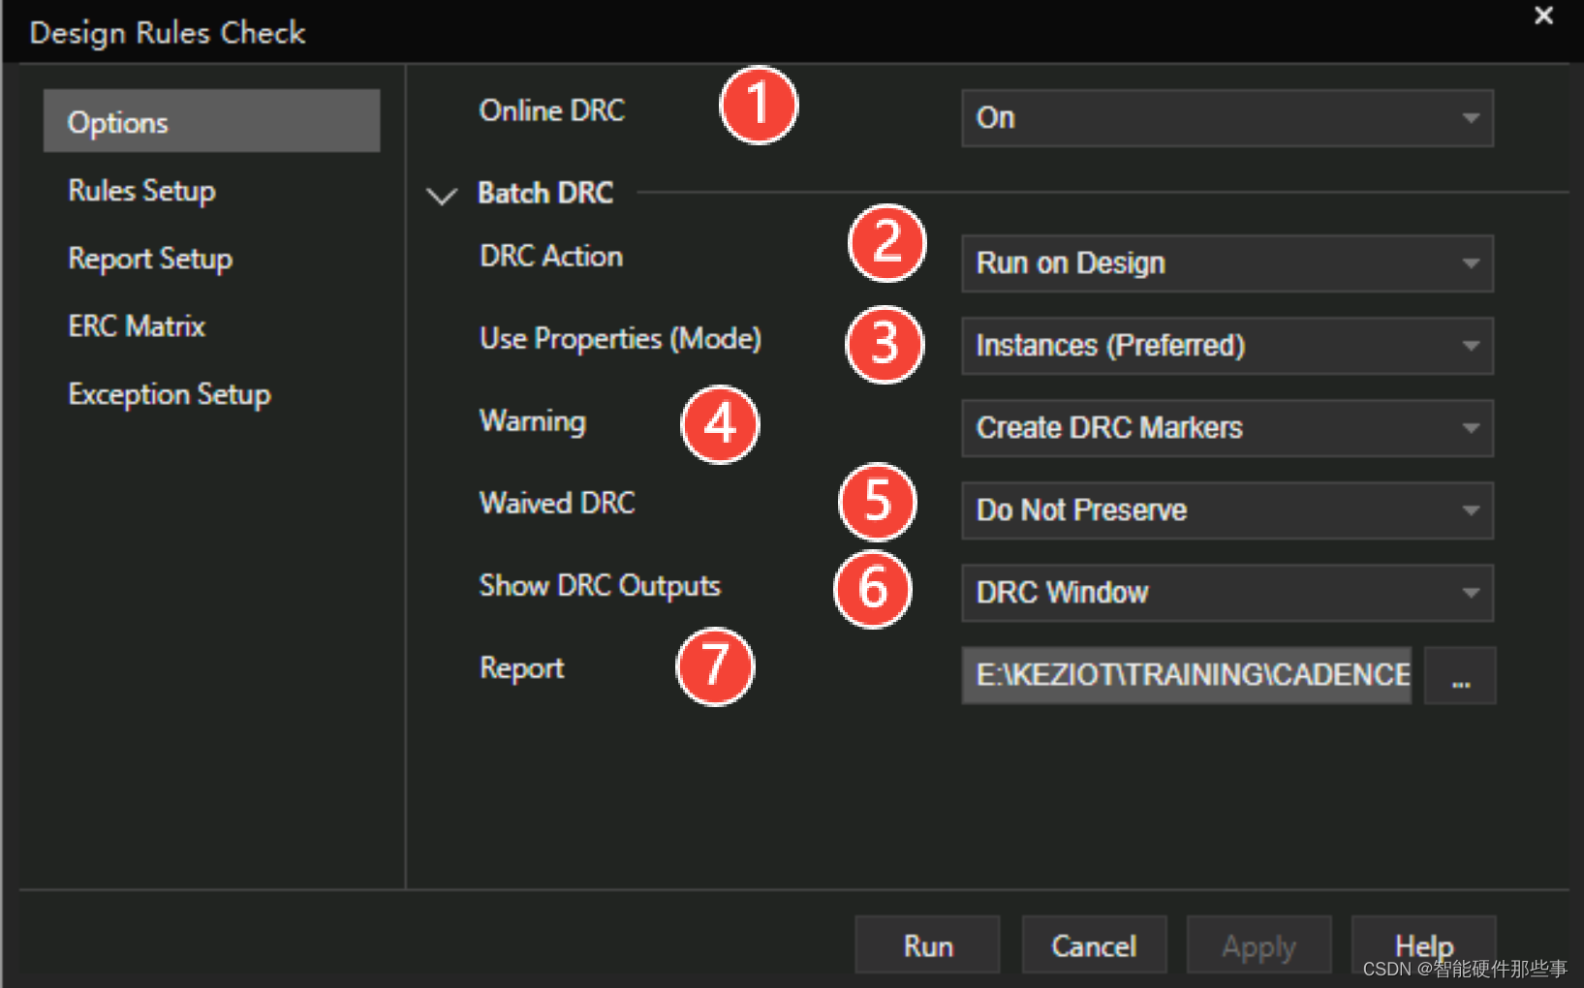Image resolution: width=1584 pixels, height=988 pixels.
Task: Open the Exception Setup page
Action: pyautogui.click(x=170, y=394)
